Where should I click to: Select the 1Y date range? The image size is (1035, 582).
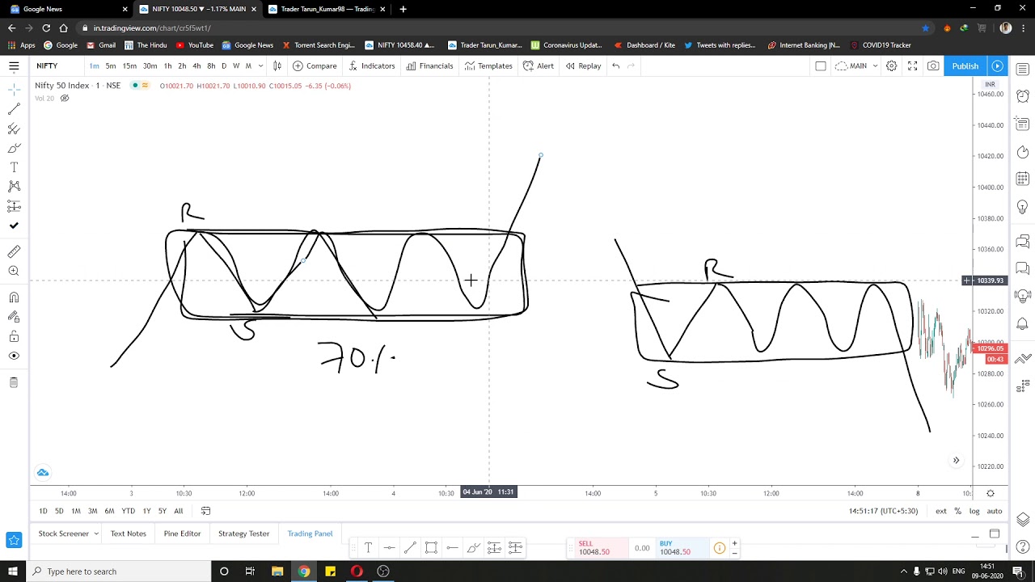(x=146, y=511)
